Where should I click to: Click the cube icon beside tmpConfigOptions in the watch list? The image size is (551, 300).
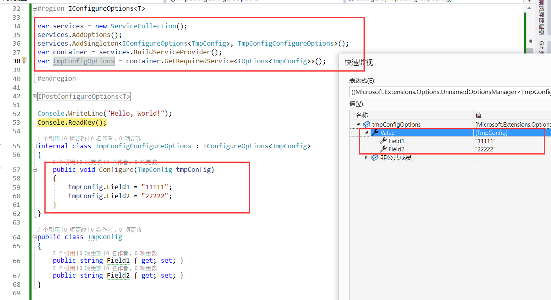[366, 124]
